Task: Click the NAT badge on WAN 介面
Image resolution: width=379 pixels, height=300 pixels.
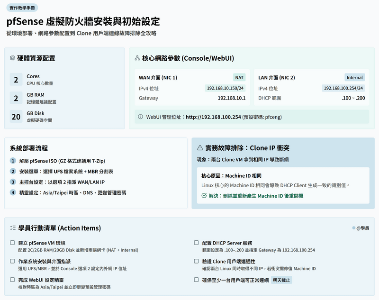Action: coord(240,77)
